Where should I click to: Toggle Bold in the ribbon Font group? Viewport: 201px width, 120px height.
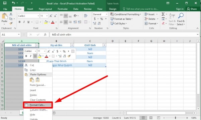pos(20,22)
